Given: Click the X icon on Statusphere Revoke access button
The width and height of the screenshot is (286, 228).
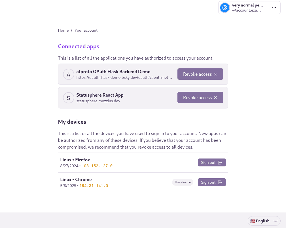Looking at the screenshot, I should coord(215,97).
